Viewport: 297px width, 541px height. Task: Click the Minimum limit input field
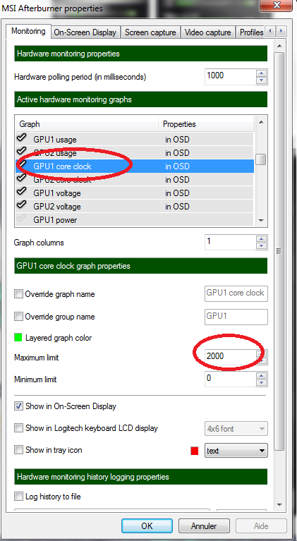click(231, 379)
